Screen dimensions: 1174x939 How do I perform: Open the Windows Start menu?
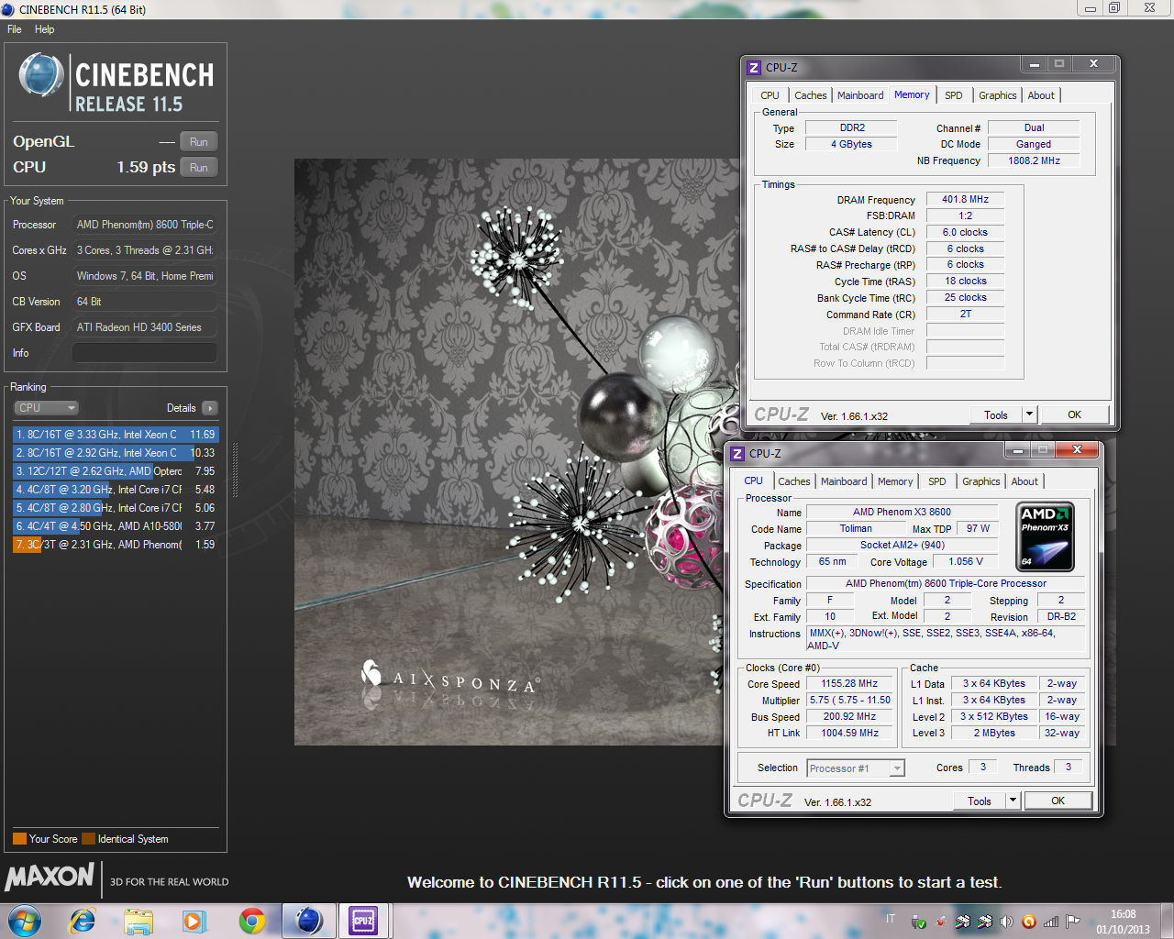25,920
